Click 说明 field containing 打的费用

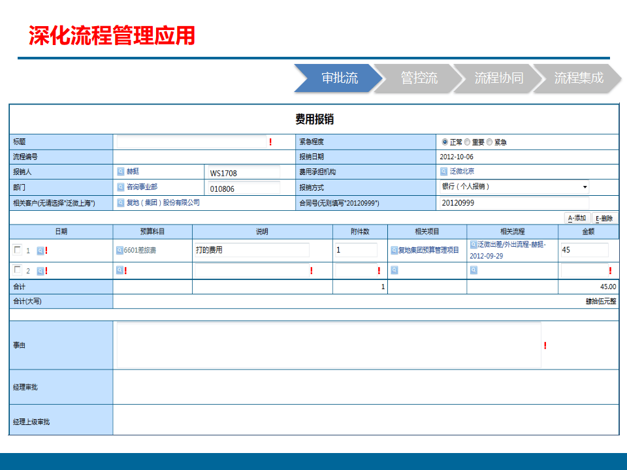252,250
